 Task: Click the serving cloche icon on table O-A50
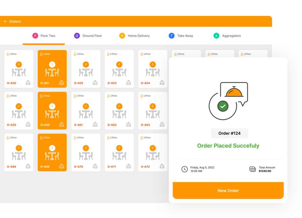tap(28, 82)
